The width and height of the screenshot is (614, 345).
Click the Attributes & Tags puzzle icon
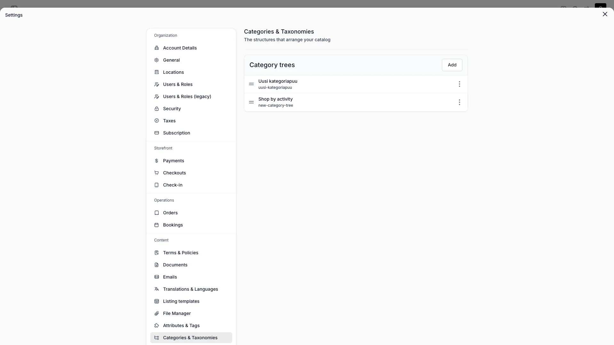[x=157, y=326]
